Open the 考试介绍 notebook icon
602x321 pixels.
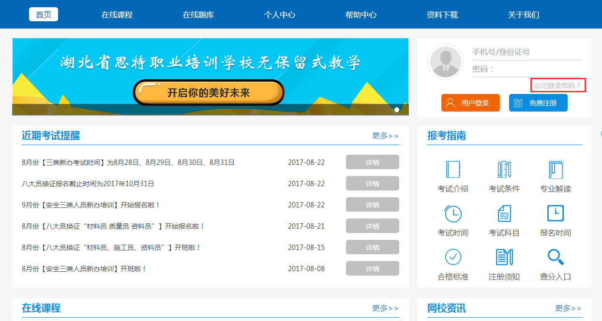pyautogui.click(x=453, y=170)
